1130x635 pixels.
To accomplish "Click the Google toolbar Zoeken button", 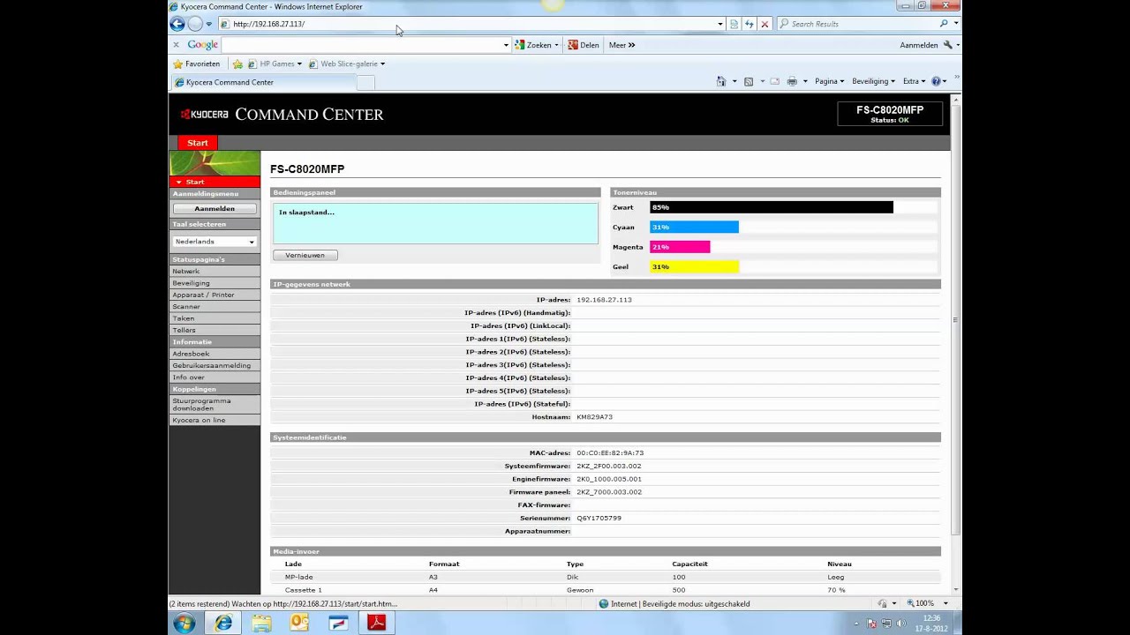I will point(537,45).
